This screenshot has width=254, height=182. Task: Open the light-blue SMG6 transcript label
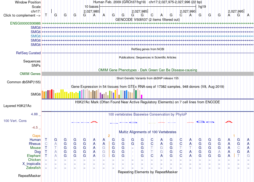36,36
